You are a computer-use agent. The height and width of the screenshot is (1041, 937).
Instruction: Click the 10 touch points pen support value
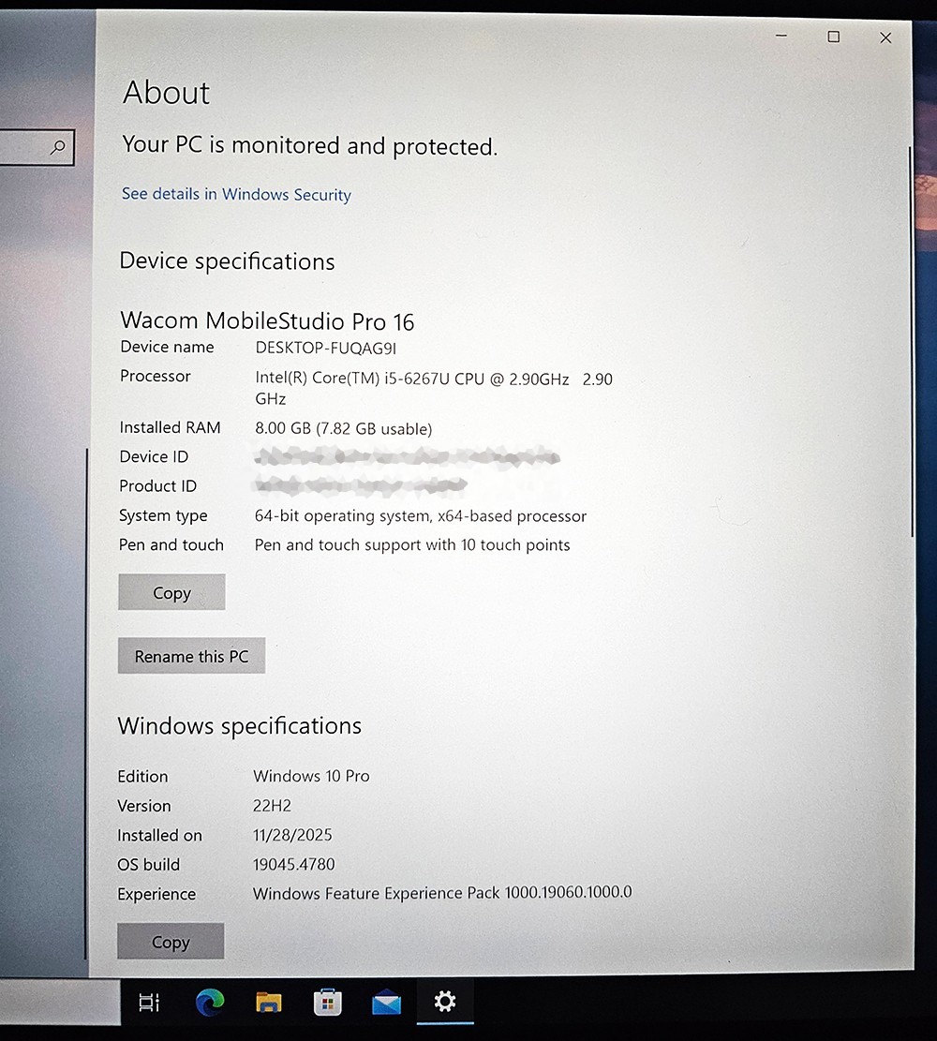coord(412,545)
